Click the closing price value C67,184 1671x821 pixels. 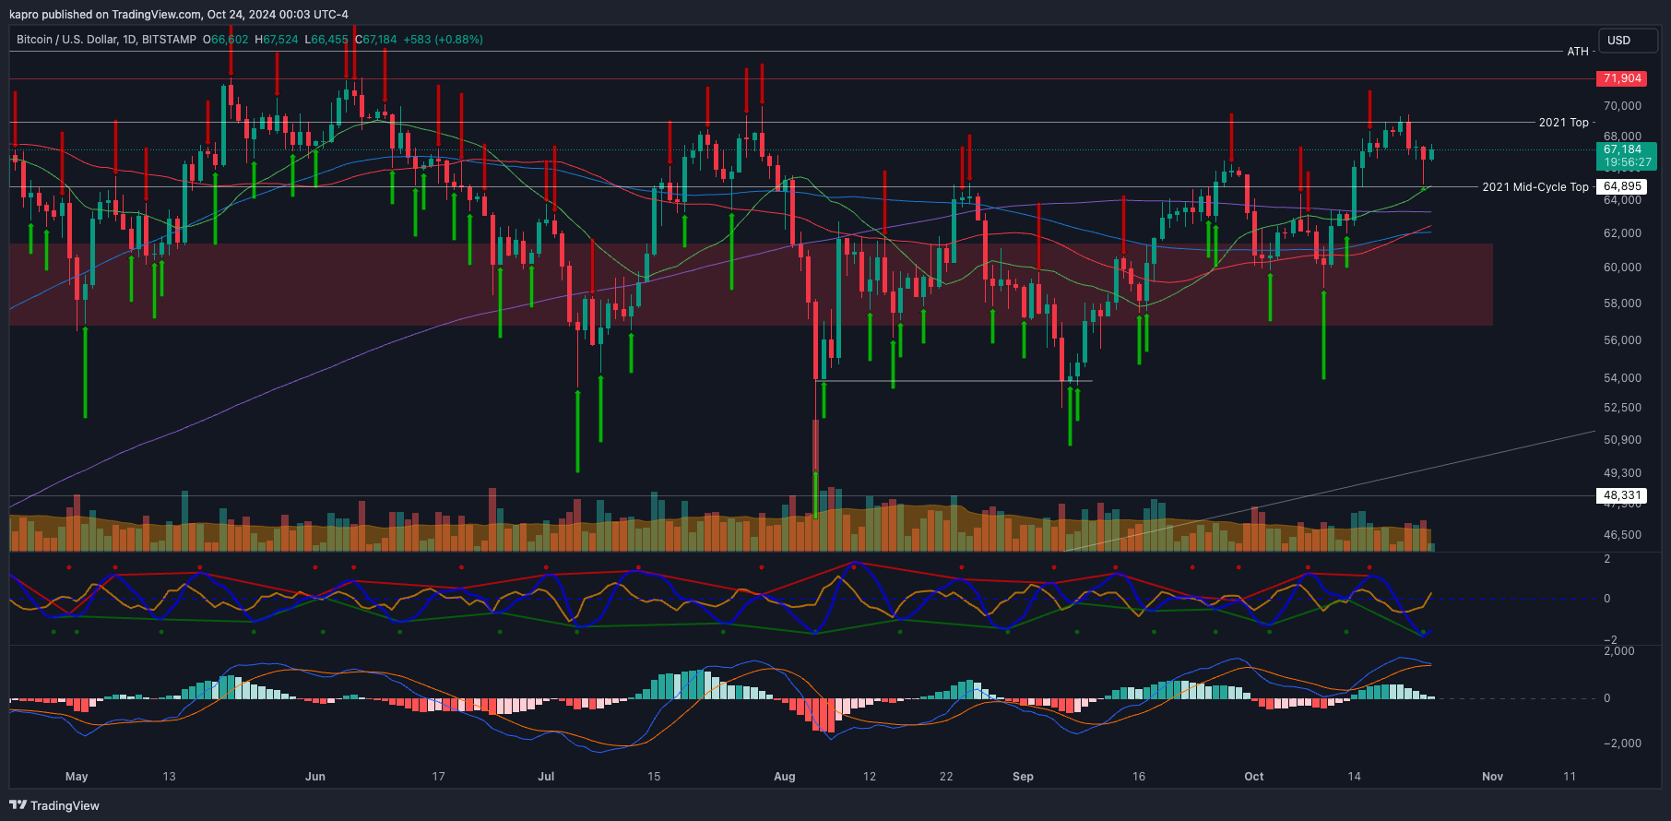click(x=376, y=40)
